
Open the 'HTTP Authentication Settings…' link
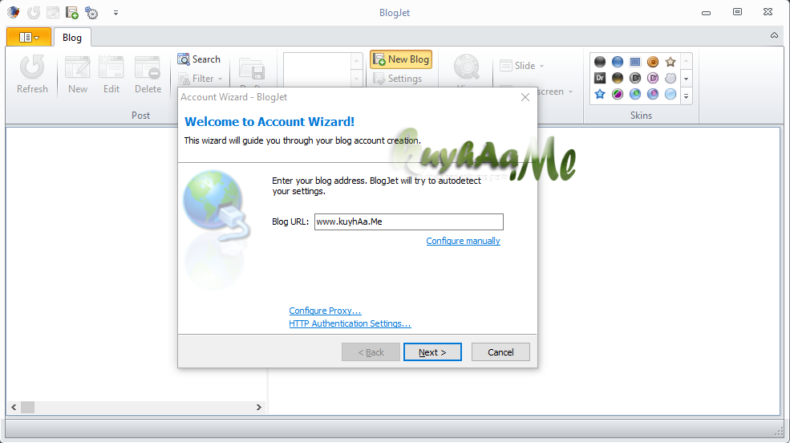point(350,323)
